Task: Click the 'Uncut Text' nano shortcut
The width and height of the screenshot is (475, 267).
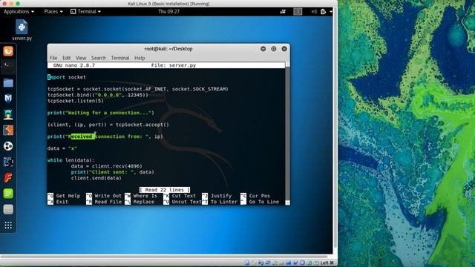Action: (183, 202)
